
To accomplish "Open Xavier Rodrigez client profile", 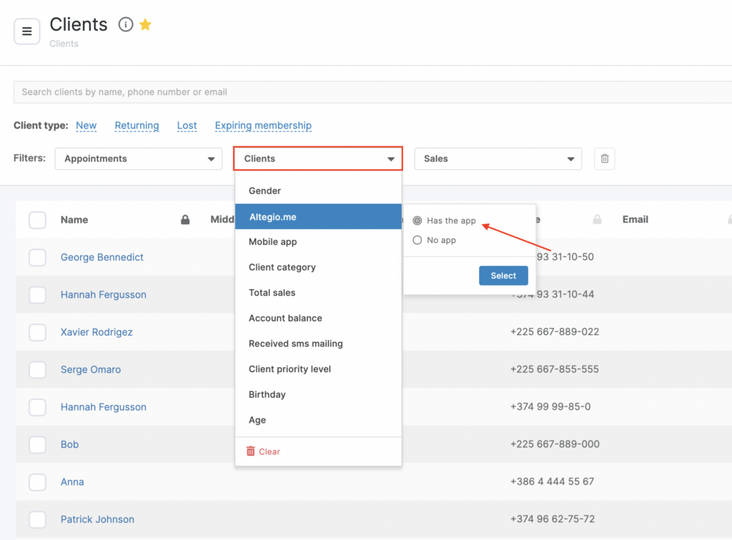I will (97, 332).
